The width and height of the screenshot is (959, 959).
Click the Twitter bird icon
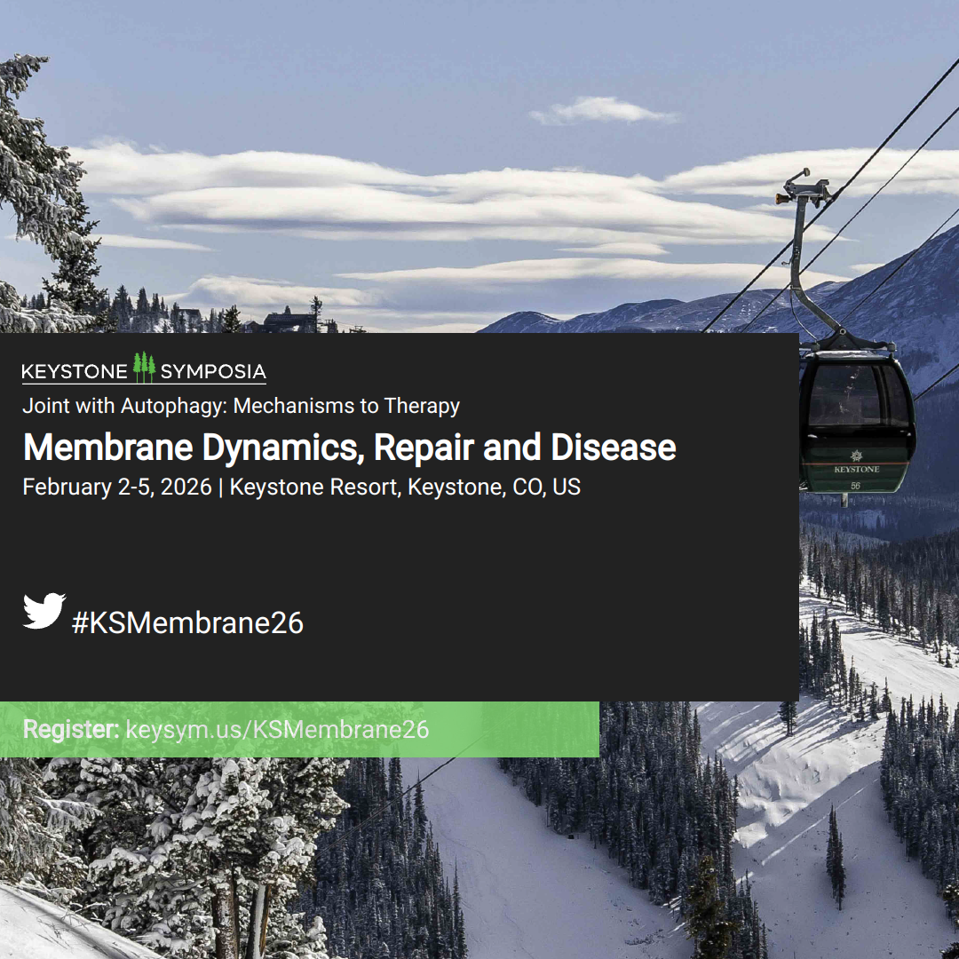point(44,610)
